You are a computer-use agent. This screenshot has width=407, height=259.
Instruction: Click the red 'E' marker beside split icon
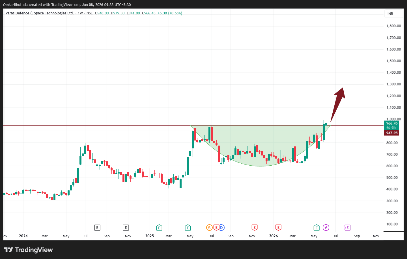(216, 228)
